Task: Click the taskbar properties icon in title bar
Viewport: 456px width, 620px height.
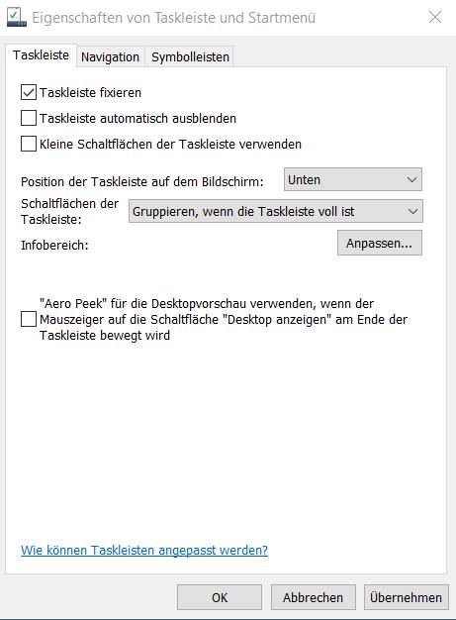Action: (x=17, y=18)
